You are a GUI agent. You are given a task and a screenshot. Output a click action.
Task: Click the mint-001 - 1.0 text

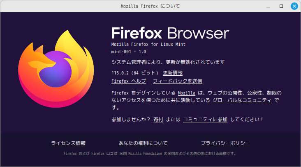coord(129,52)
